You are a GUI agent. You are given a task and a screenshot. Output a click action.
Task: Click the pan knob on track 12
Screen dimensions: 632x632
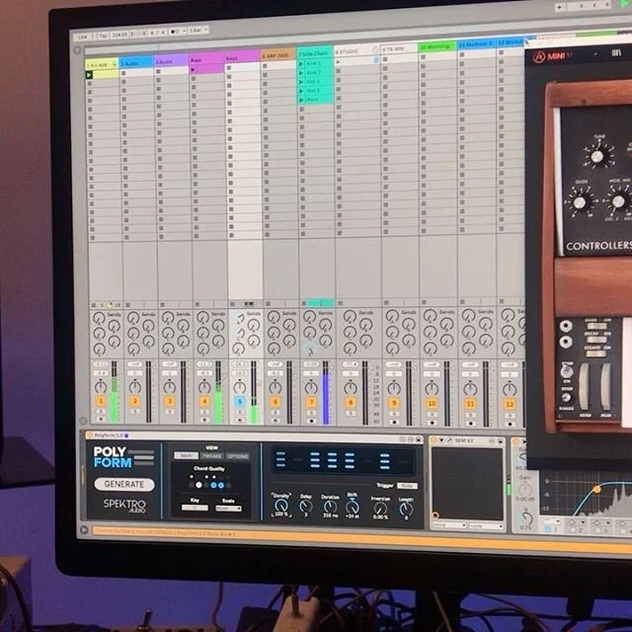pyautogui.click(x=510, y=389)
